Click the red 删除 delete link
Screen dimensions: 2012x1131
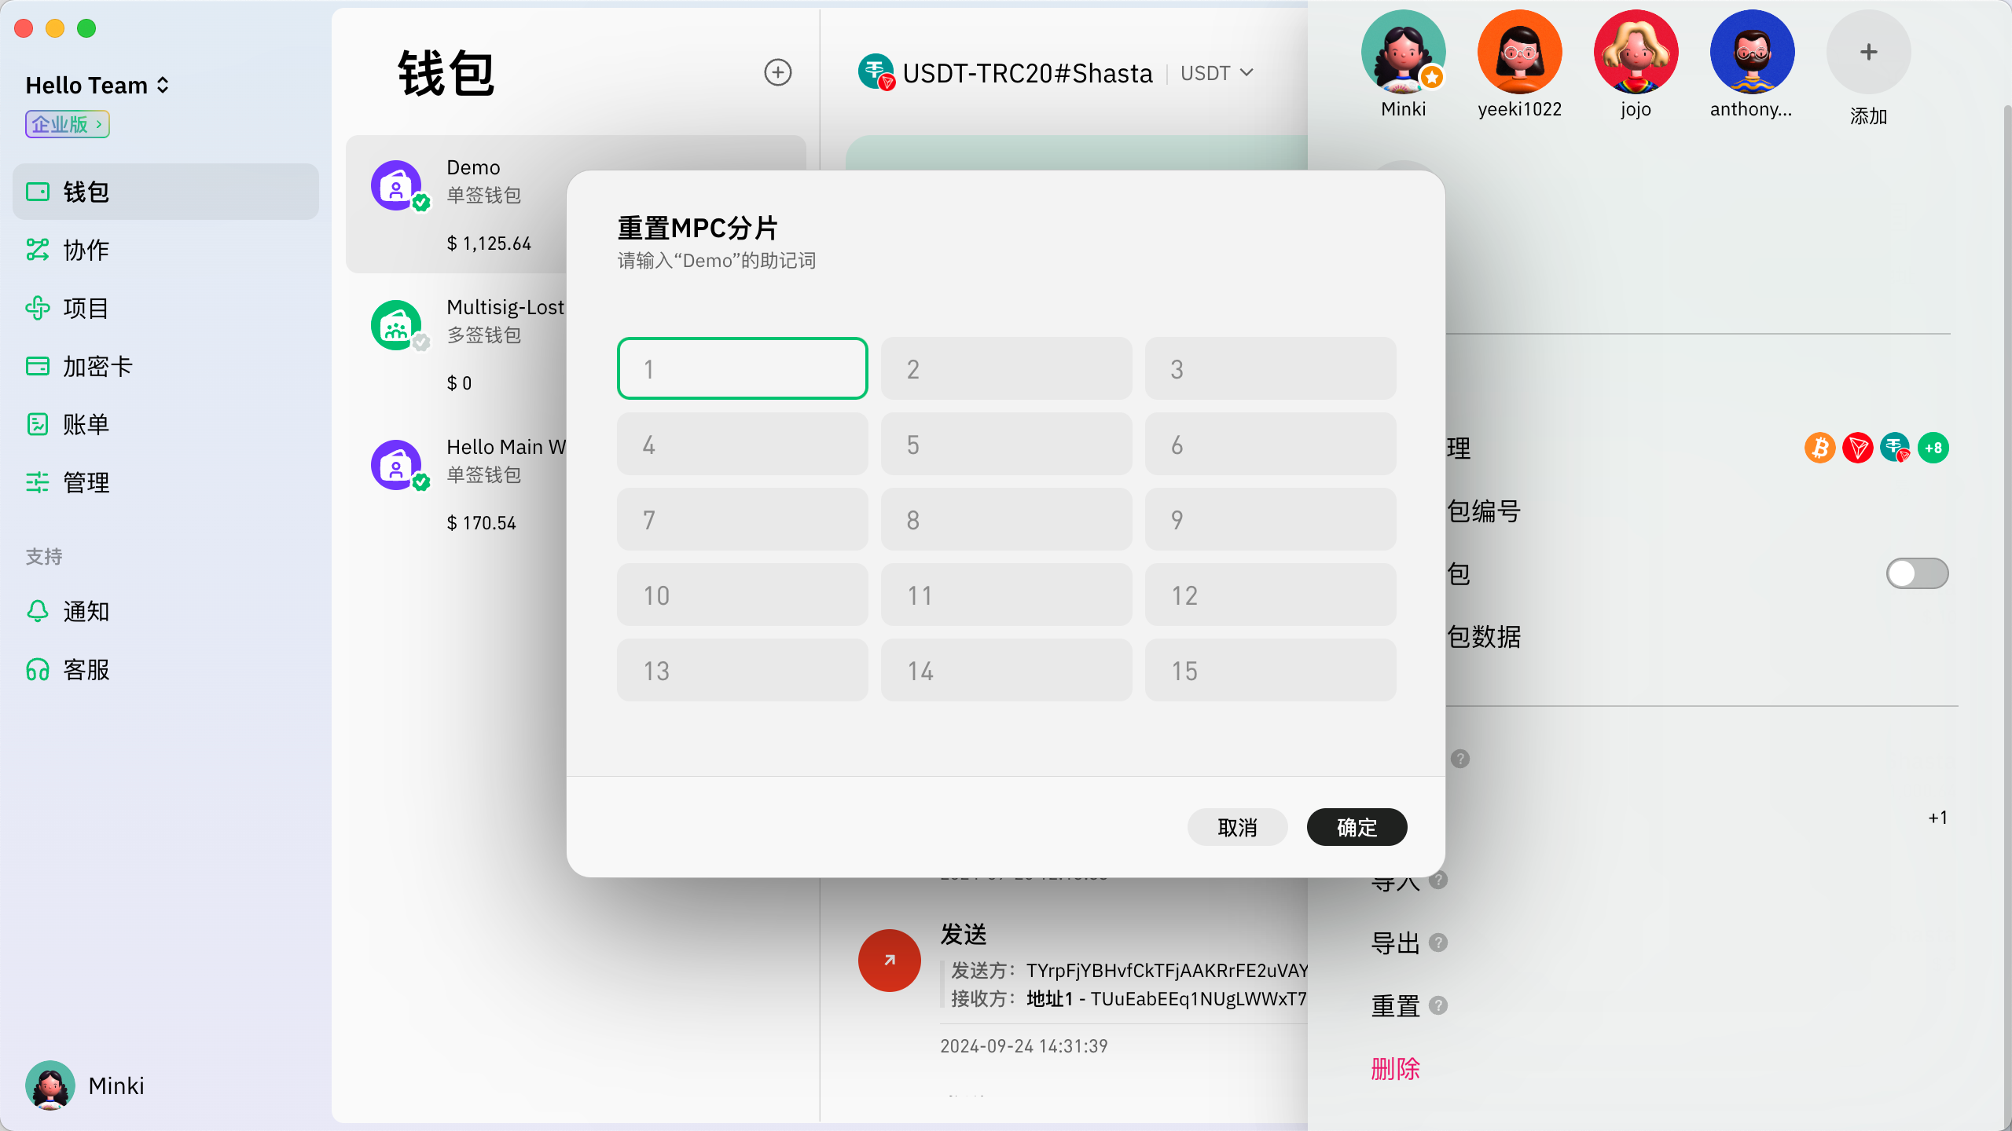click(1395, 1068)
